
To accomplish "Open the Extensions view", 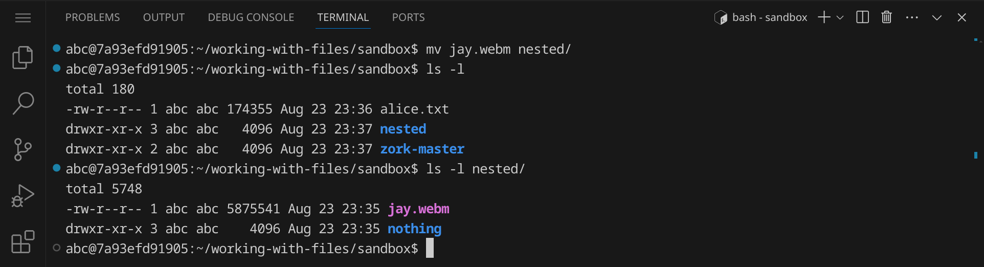I will (x=23, y=241).
